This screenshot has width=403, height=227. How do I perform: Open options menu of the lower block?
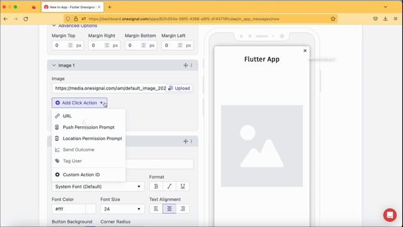click(191, 141)
